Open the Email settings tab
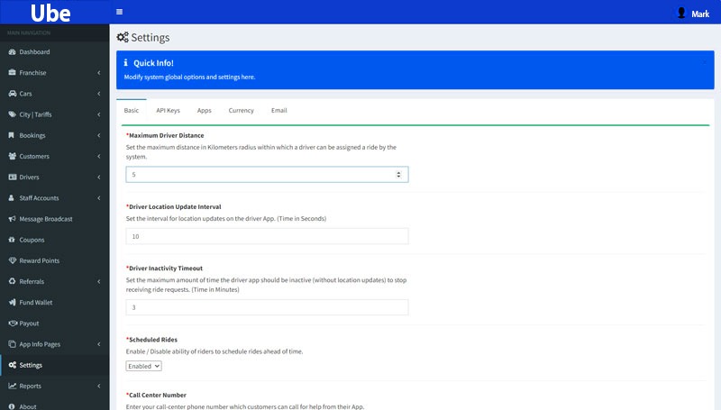Screen dimensions: 721x410 (x=278, y=110)
